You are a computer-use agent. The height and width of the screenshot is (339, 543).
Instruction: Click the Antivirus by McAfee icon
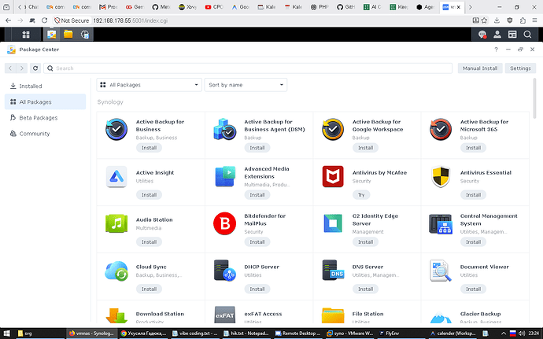pyautogui.click(x=333, y=177)
